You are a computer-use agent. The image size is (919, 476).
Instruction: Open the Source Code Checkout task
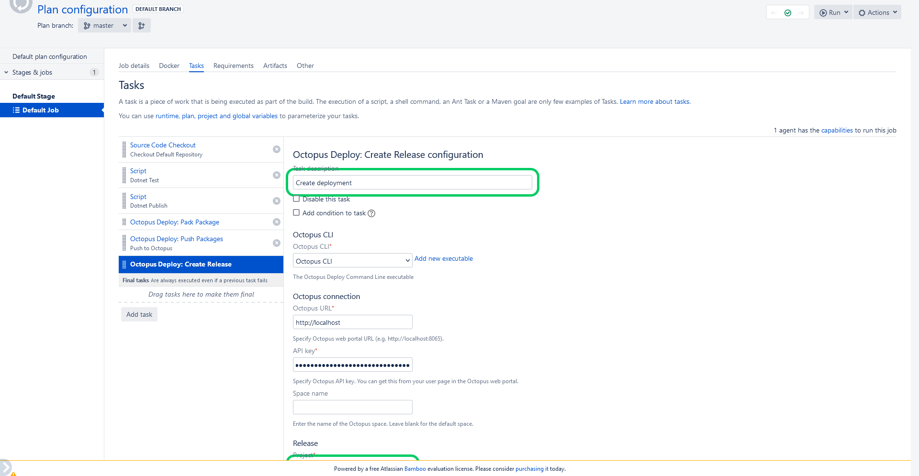163,145
